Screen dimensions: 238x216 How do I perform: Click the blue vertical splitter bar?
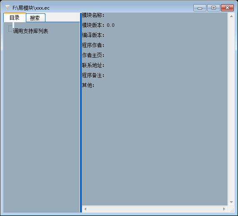pos(81,112)
